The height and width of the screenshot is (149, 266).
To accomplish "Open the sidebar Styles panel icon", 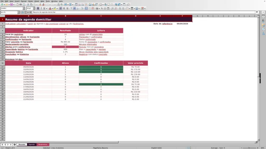I will pos(263,21).
